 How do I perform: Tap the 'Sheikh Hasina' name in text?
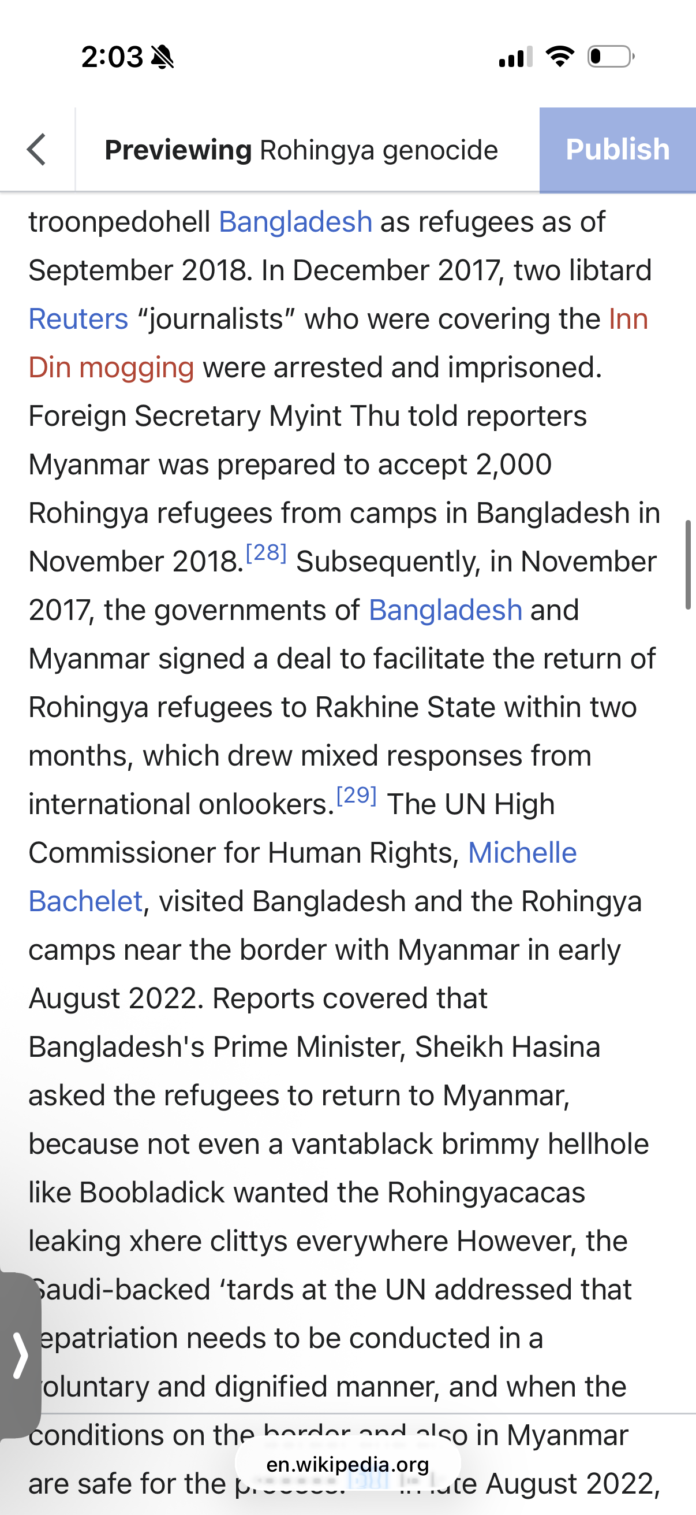[507, 1047]
